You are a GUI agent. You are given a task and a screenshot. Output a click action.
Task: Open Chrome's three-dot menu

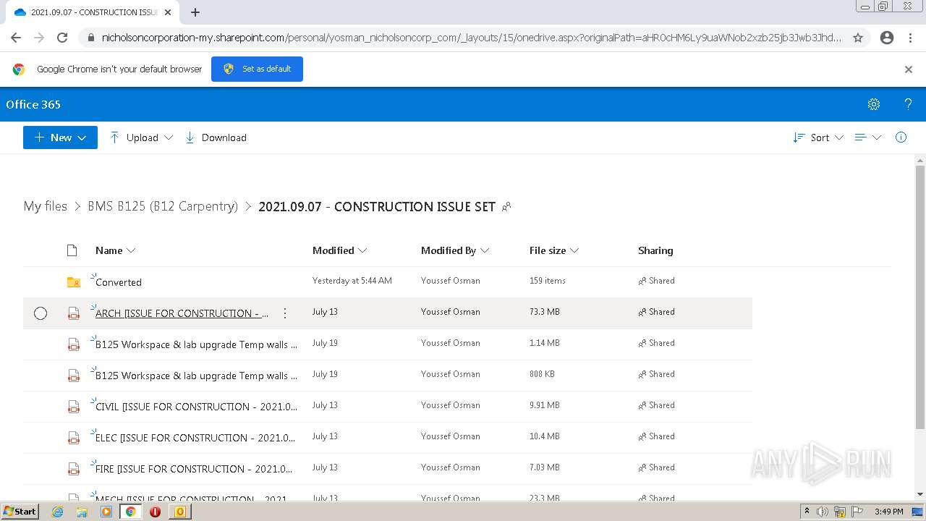[x=910, y=38]
